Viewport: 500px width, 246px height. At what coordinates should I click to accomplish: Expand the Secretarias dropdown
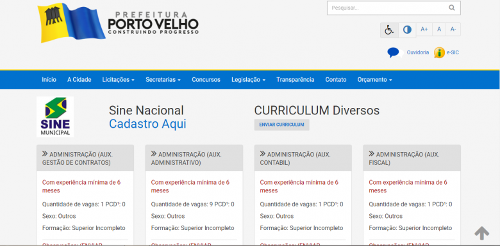pos(163,80)
